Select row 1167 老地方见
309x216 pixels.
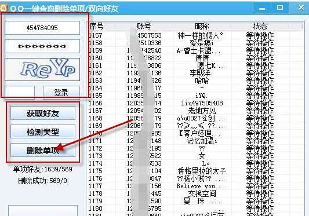tap(195, 111)
